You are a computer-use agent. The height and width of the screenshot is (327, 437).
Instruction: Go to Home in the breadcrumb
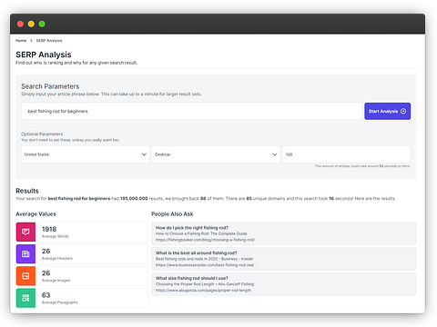click(x=21, y=41)
